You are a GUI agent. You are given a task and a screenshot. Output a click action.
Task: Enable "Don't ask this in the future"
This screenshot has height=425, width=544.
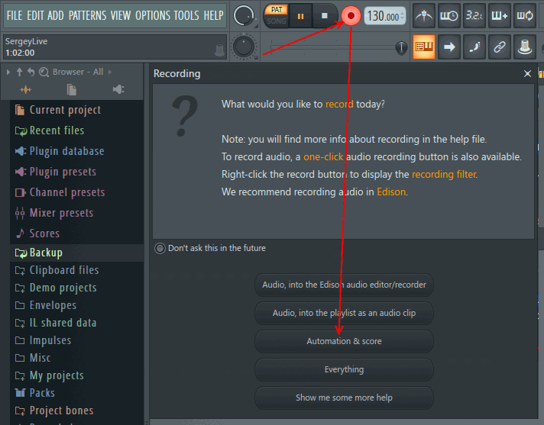click(x=160, y=248)
